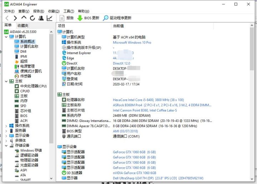Image resolution: width=257 pixels, height=184 pixels.
Task: Click the 超频 flame icon
Action: point(17,61)
